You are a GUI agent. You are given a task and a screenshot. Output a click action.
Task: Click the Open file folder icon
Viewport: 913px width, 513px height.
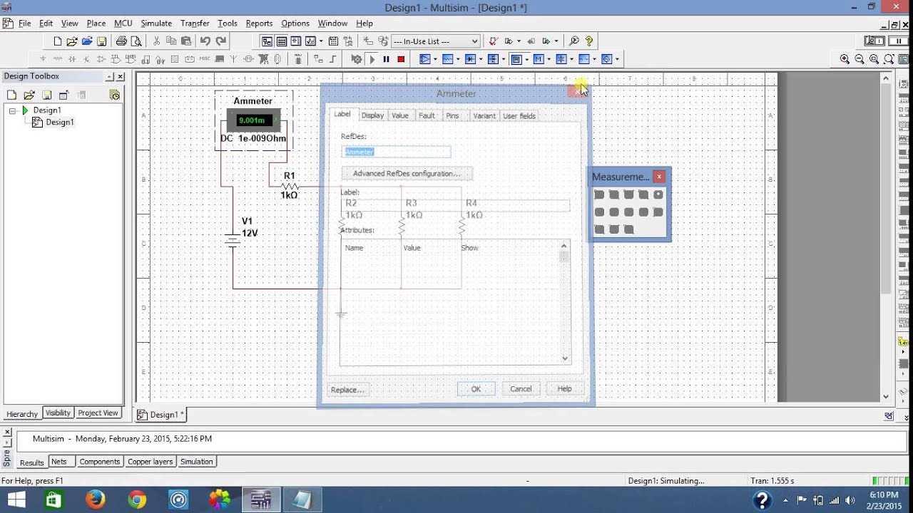(x=72, y=41)
